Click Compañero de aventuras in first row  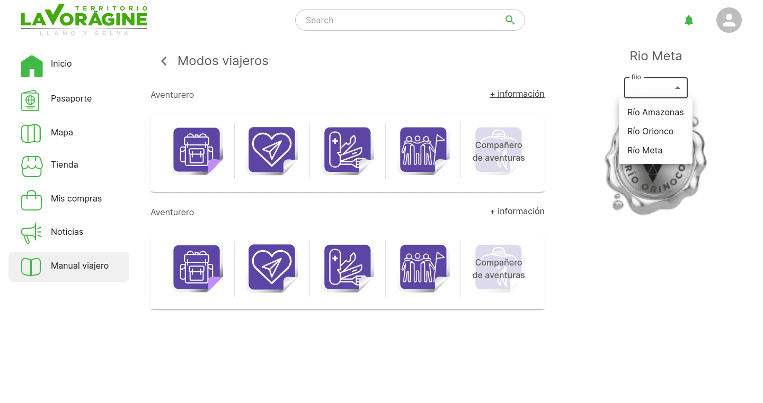pyautogui.click(x=499, y=151)
